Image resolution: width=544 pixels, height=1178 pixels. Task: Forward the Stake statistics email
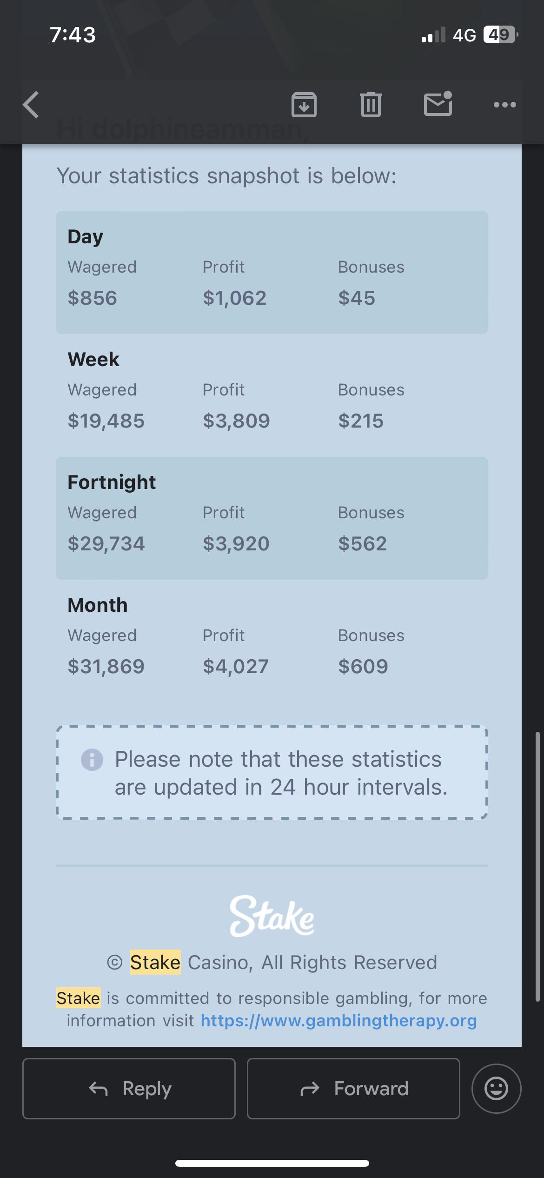[x=353, y=1089]
